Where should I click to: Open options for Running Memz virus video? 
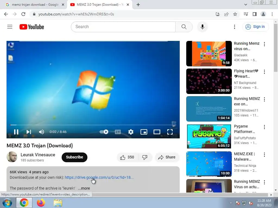coord(264,44)
